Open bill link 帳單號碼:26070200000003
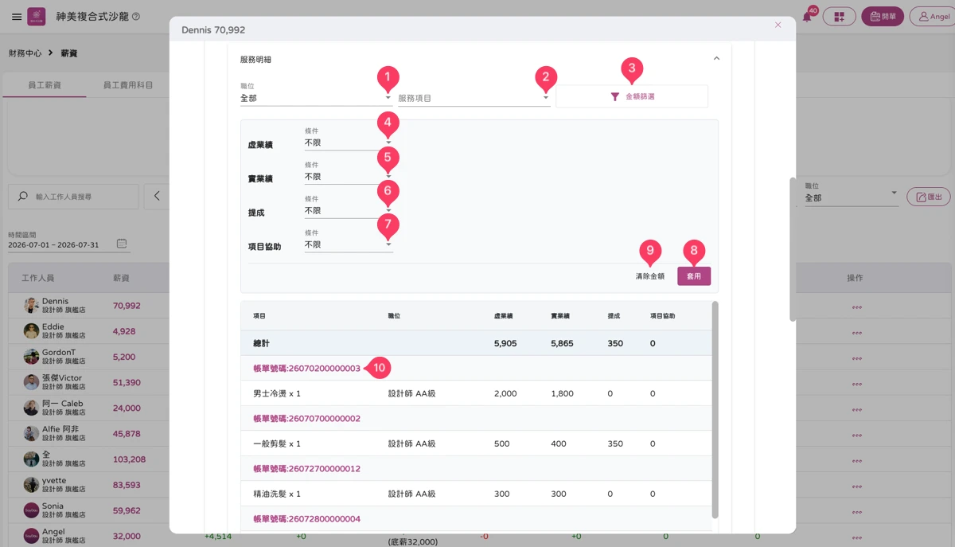This screenshot has width=955, height=547. [307, 369]
